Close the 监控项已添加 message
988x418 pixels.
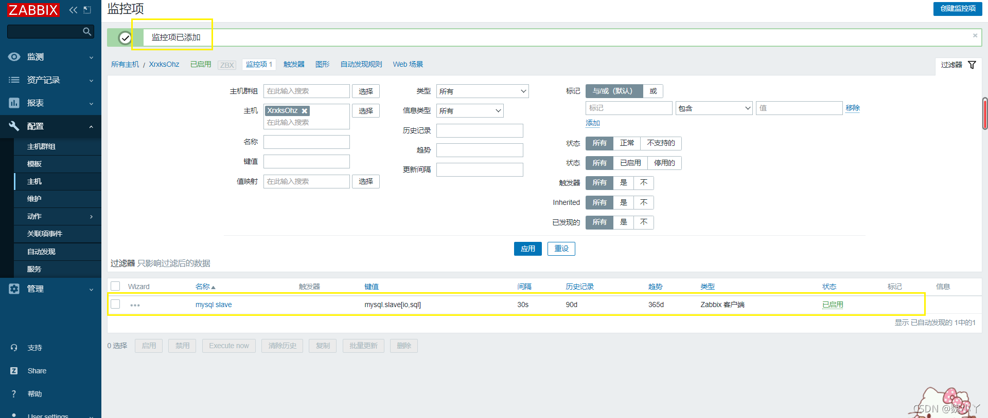click(x=975, y=35)
